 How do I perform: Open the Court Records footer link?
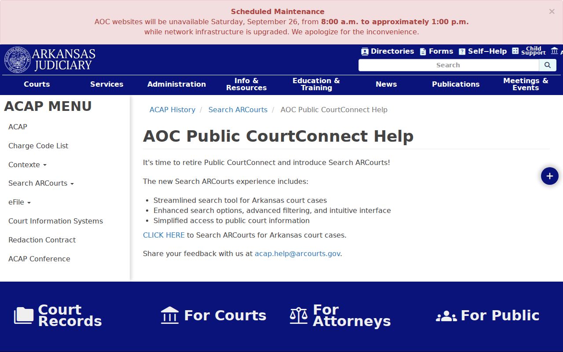coord(69,315)
